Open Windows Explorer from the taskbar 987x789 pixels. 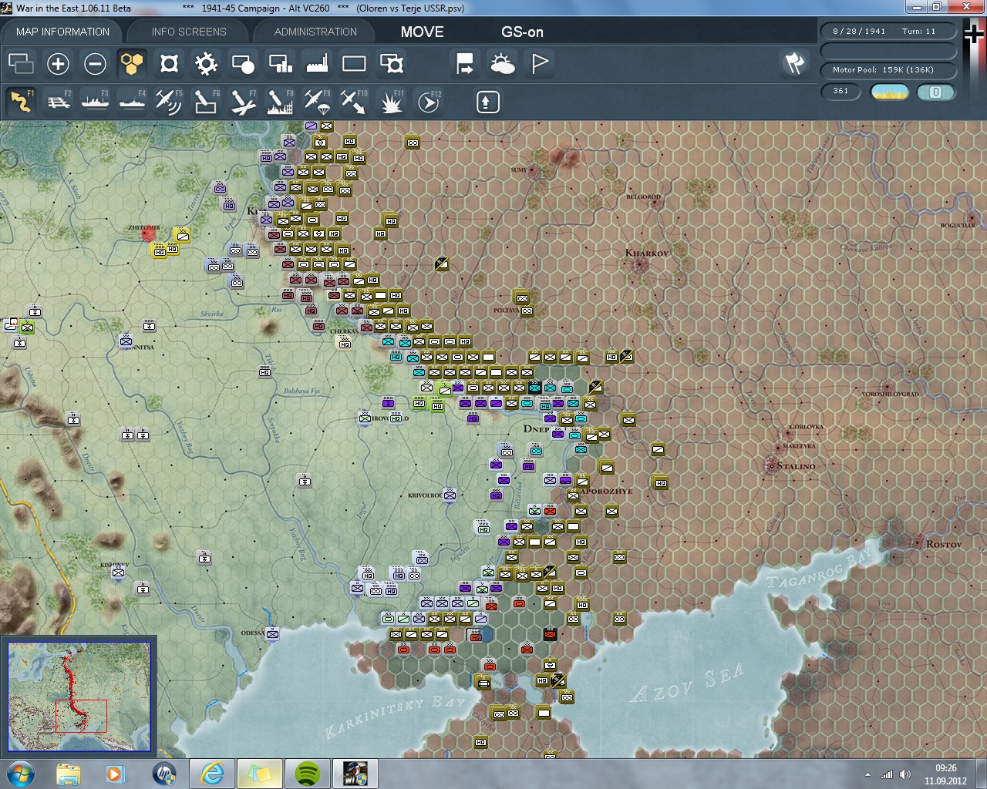pos(69,774)
